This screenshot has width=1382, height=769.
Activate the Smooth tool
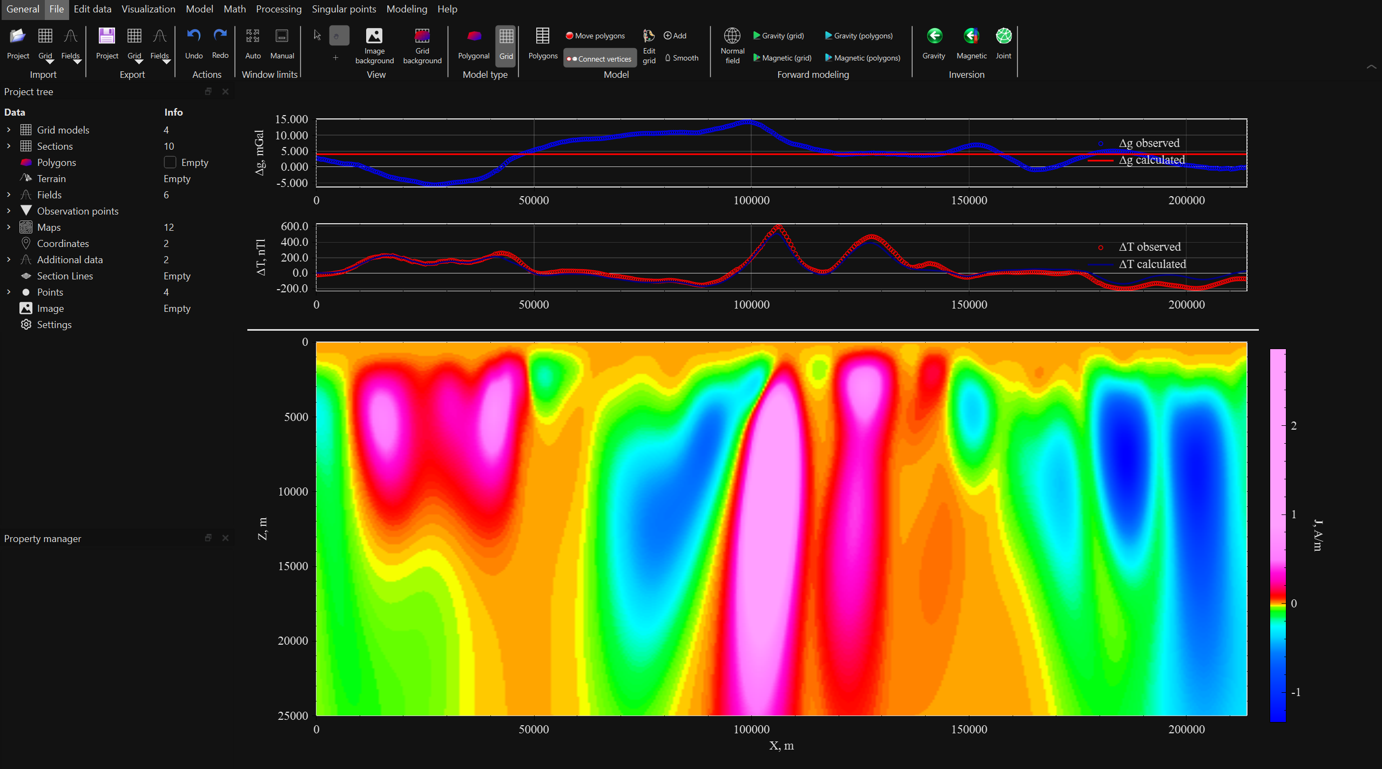pyautogui.click(x=682, y=58)
